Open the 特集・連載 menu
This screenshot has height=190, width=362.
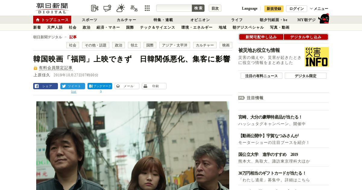click(163, 20)
